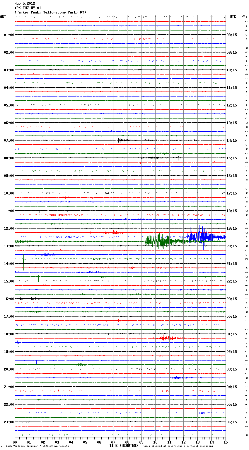Screen dimensions: 249x450
Task: Select the "YPK EHZ WY 01" station header
Action: coord(28,8)
